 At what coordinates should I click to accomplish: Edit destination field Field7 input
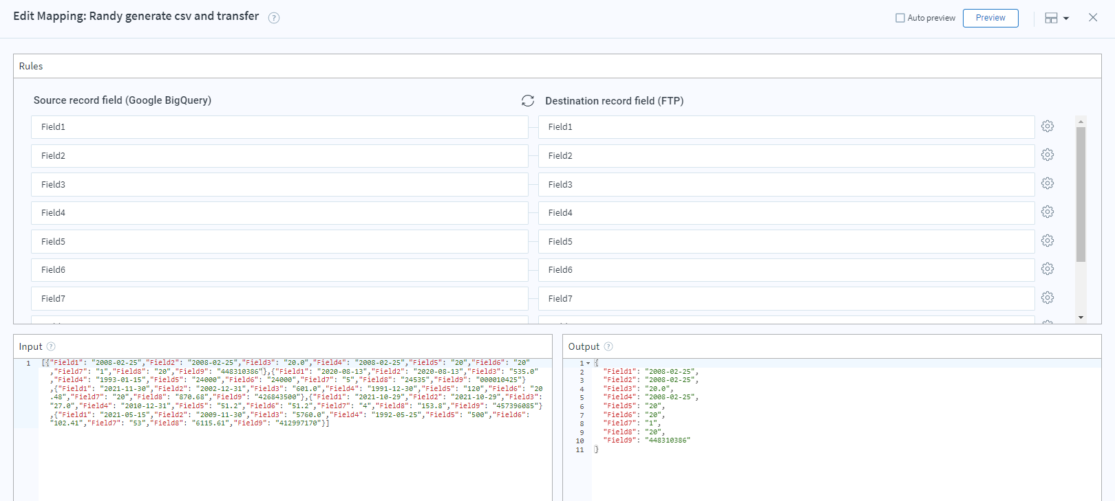click(x=787, y=299)
